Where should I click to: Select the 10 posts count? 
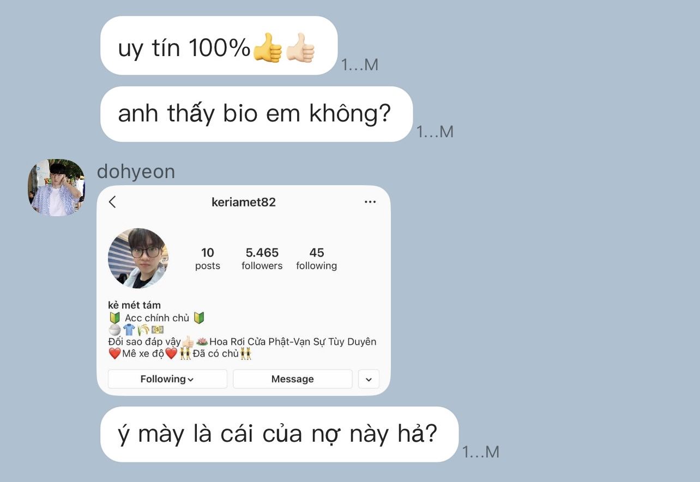208,259
